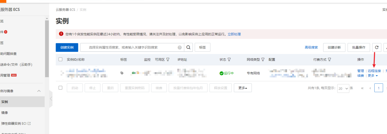The width and height of the screenshot is (387, 134).
Task: Focus the instance search input field
Action: [x=132, y=48]
